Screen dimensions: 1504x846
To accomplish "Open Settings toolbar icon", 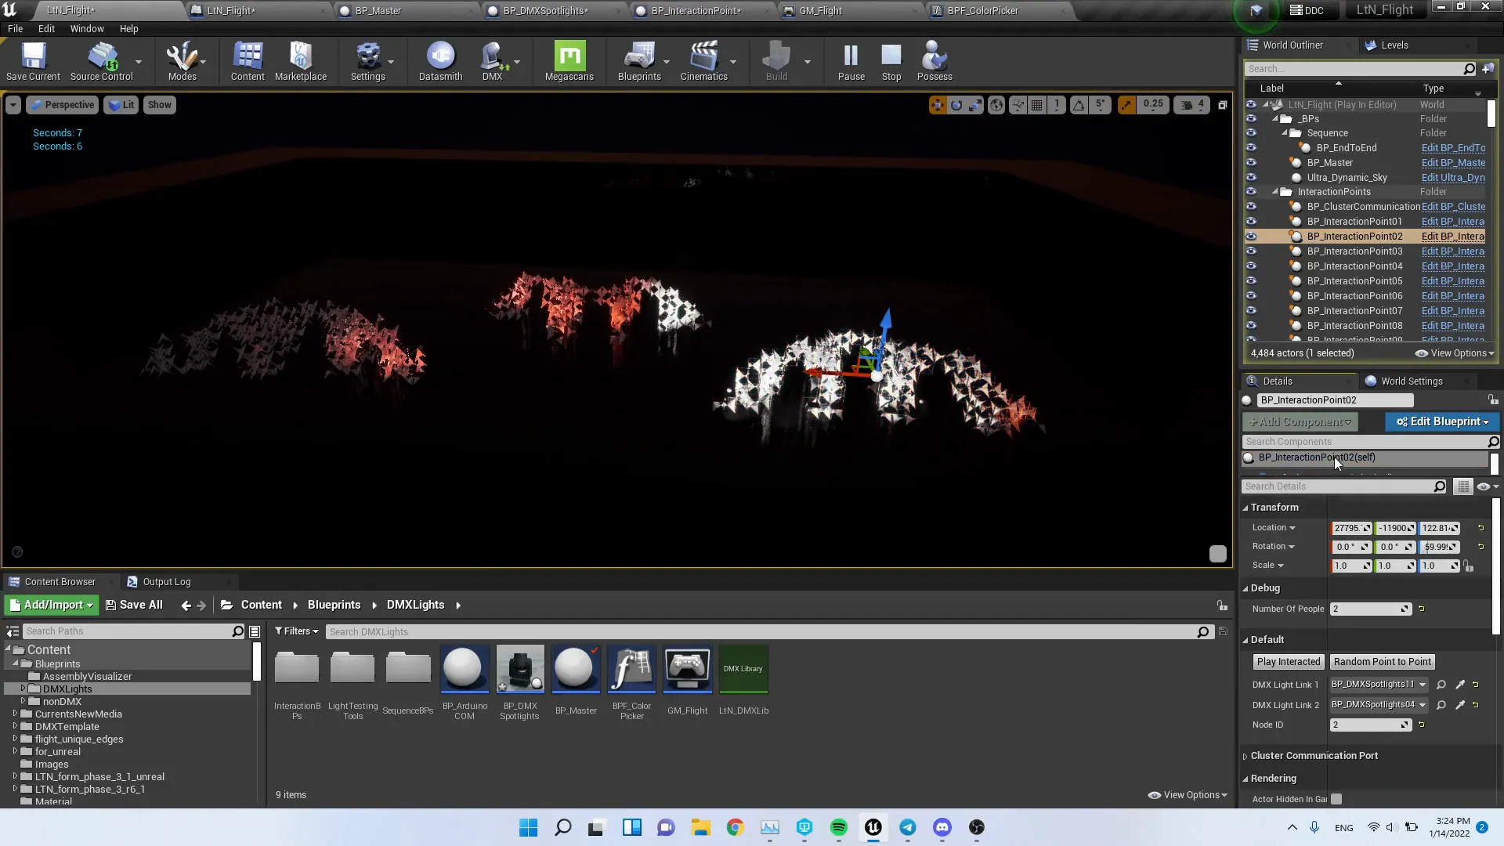I will [x=367, y=61].
